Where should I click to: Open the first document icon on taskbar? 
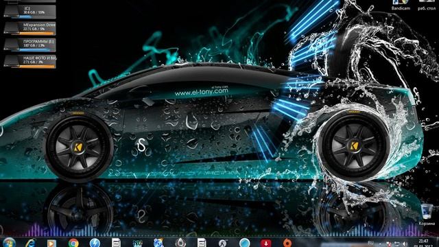click(116, 243)
